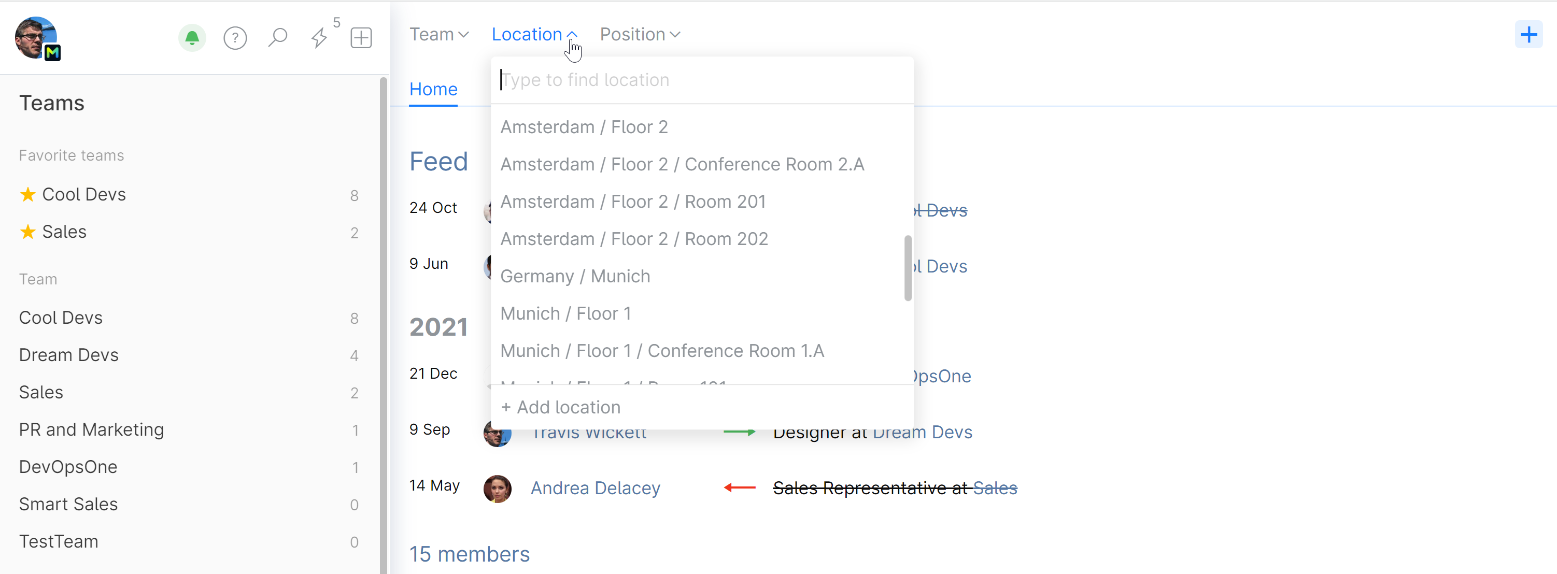Select Amsterdam / Floor 2 / Room 201
1557x574 pixels.
[633, 202]
